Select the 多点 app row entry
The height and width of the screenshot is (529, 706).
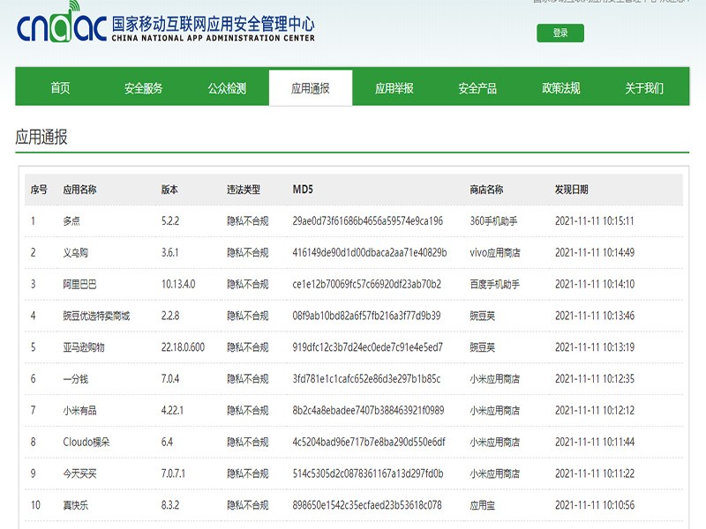tap(71, 221)
